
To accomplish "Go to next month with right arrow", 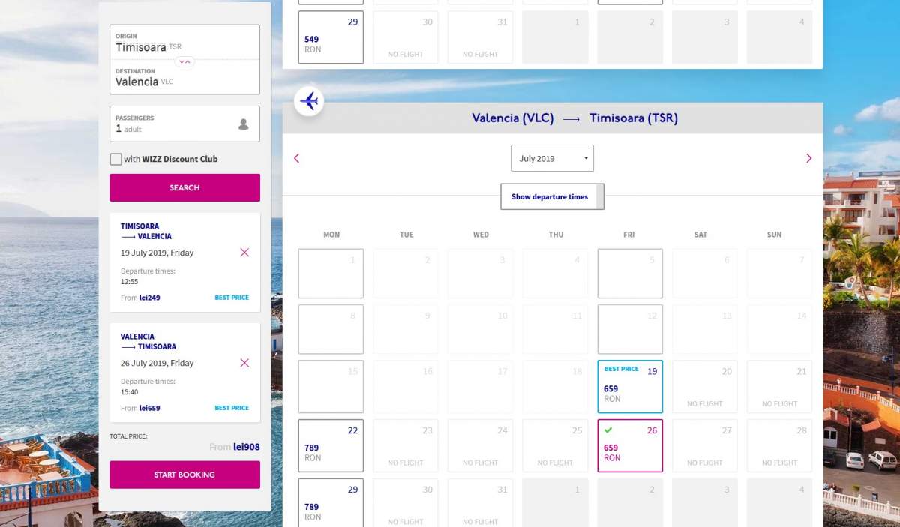I will tap(808, 158).
